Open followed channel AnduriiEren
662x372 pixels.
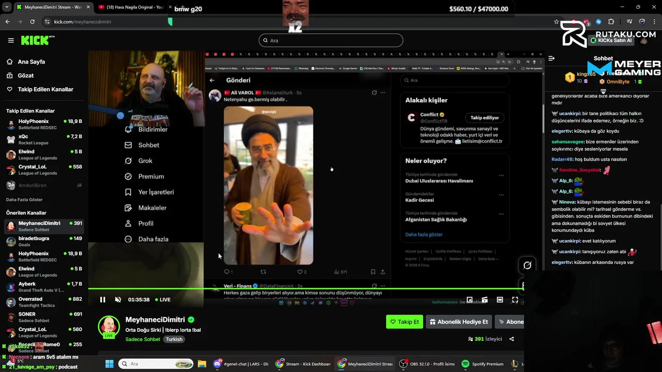[x=44, y=185]
